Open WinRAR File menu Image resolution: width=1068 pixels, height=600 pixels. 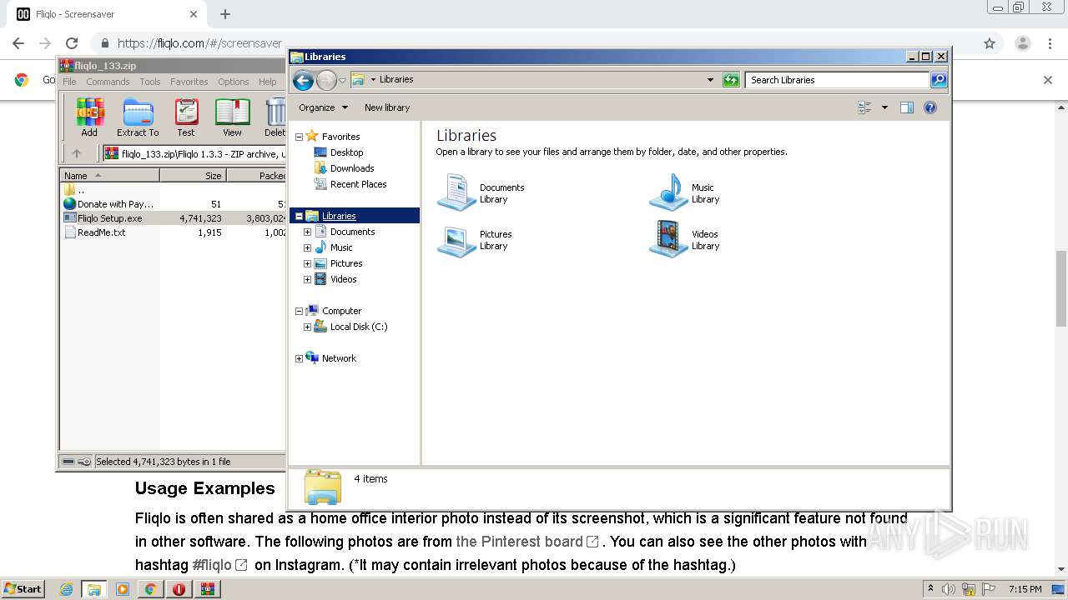point(69,82)
